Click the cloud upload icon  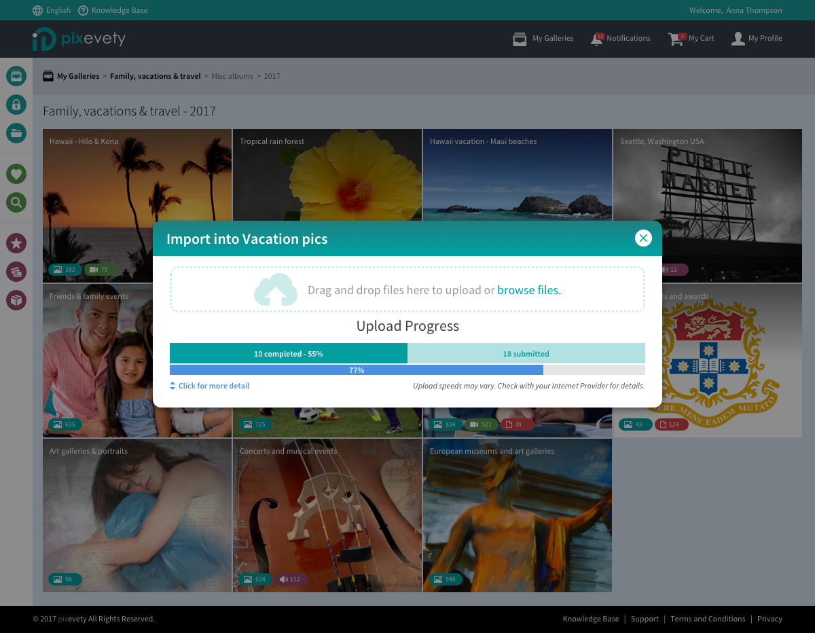(276, 290)
